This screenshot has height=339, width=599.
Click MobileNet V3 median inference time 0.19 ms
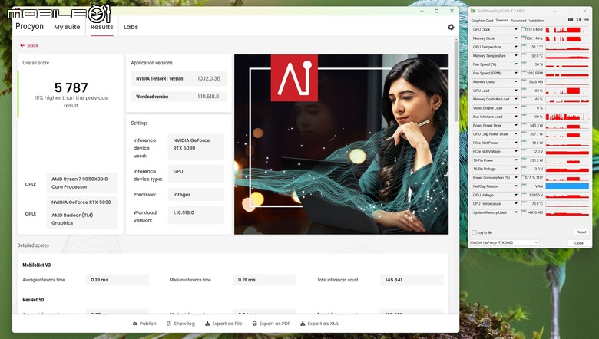click(x=247, y=280)
